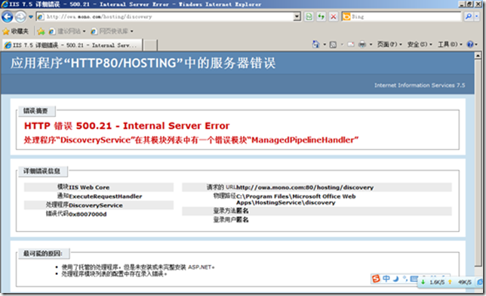Click the ExecuteRequestHandler notification value
Viewport: 486px width, 296px height.
pyautogui.click(x=106, y=196)
